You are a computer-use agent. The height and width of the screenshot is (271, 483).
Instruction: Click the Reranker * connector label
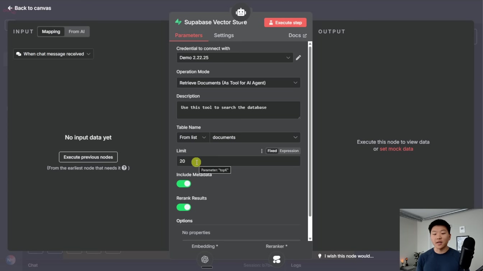point(276,246)
